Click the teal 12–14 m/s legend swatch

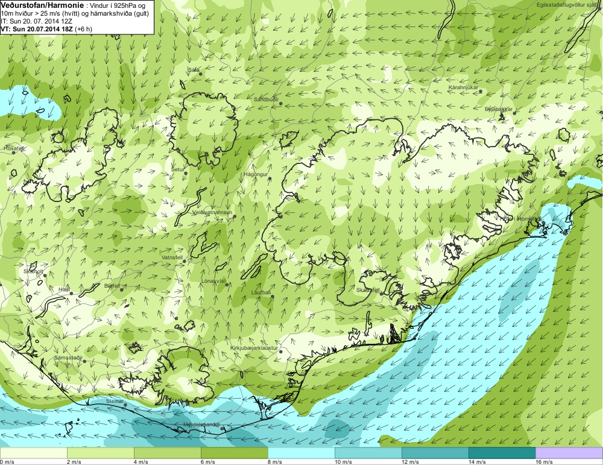[435, 453]
